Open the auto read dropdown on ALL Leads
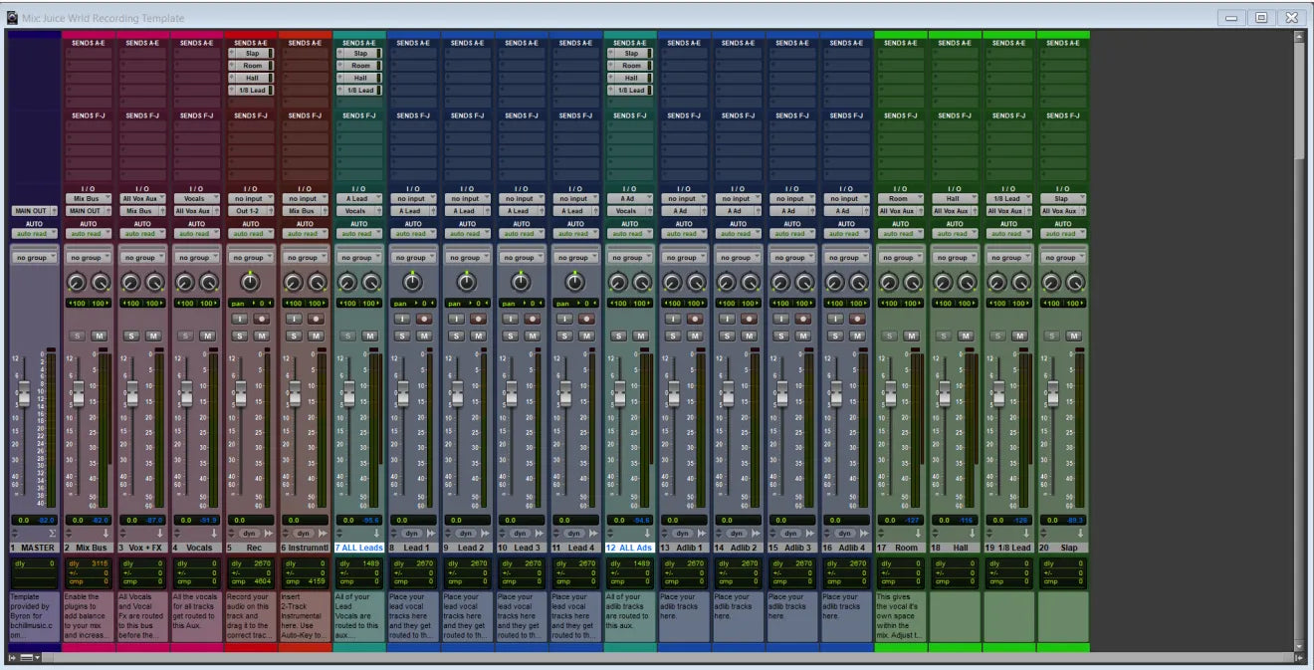Viewport: 1314px width, 670px height. click(359, 234)
